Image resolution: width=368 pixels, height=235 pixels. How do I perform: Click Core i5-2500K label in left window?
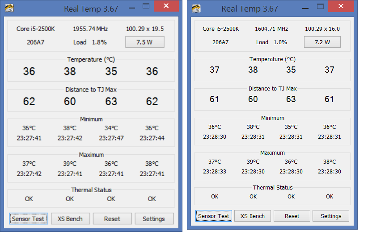click(36, 29)
